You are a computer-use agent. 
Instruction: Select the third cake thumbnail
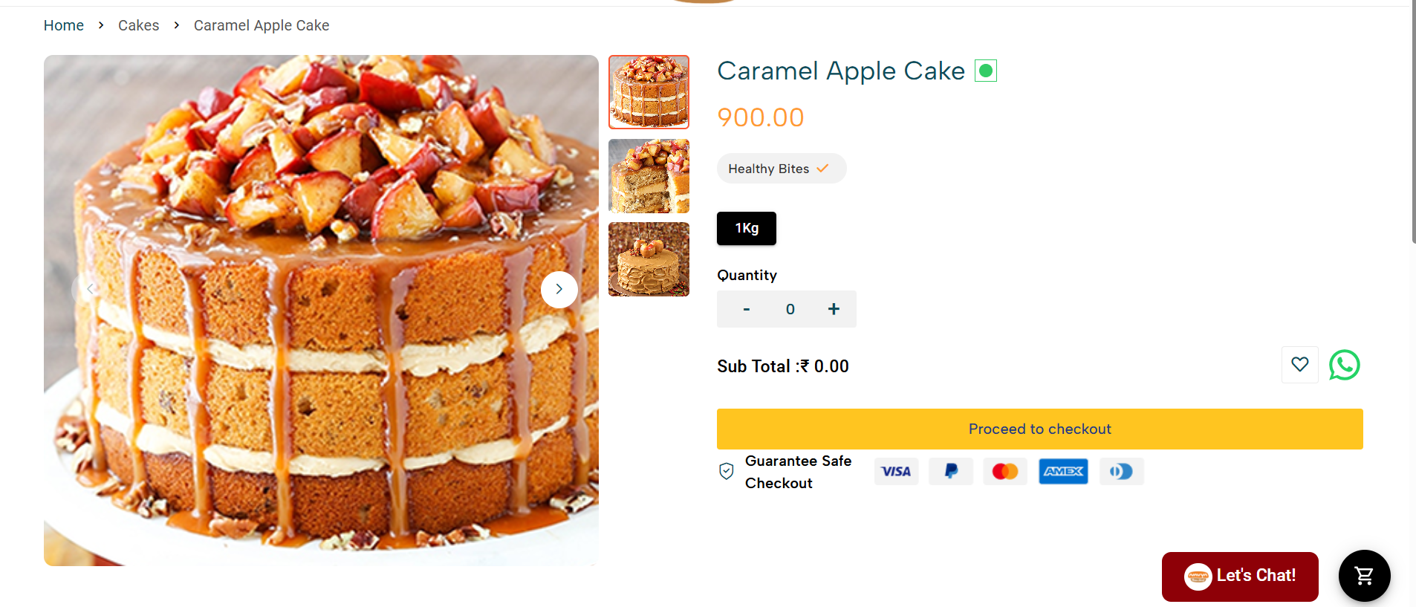pos(649,259)
